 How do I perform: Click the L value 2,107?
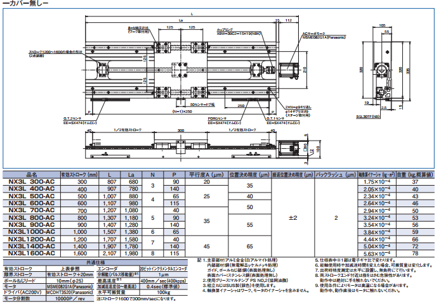pyautogui.click(x=110, y=253)
